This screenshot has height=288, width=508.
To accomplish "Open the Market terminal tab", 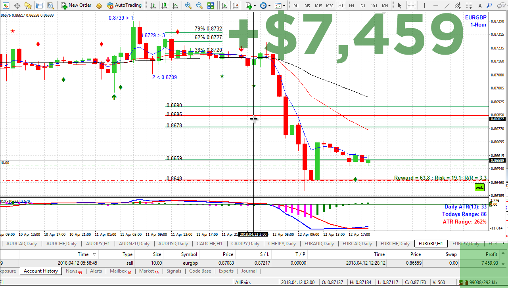I will (149, 271).
